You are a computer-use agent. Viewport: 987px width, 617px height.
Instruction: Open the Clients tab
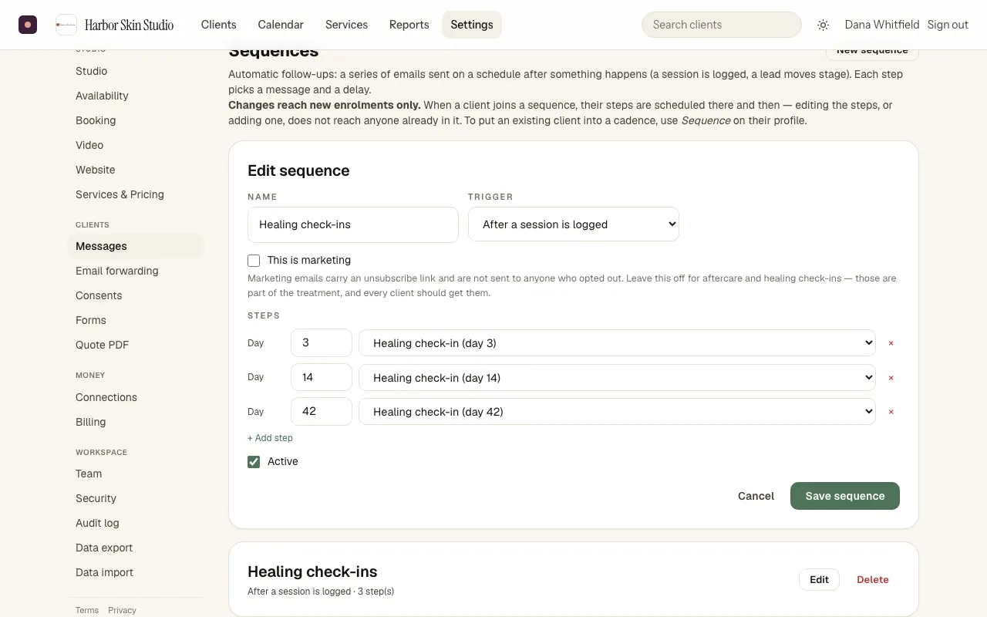coord(219,25)
